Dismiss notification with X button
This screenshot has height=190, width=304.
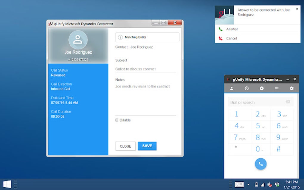click(x=297, y=9)
